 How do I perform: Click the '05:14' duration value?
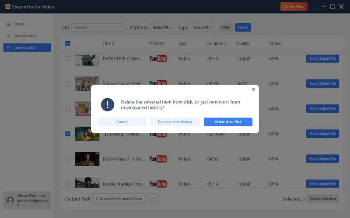[213, 184]
